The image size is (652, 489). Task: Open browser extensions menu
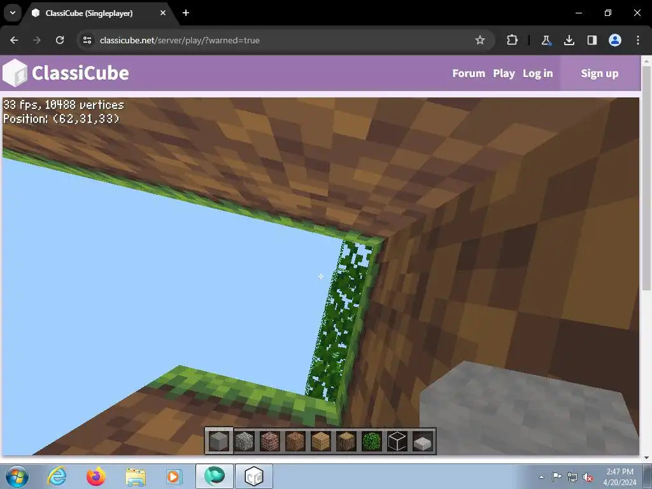click(512, 40)
